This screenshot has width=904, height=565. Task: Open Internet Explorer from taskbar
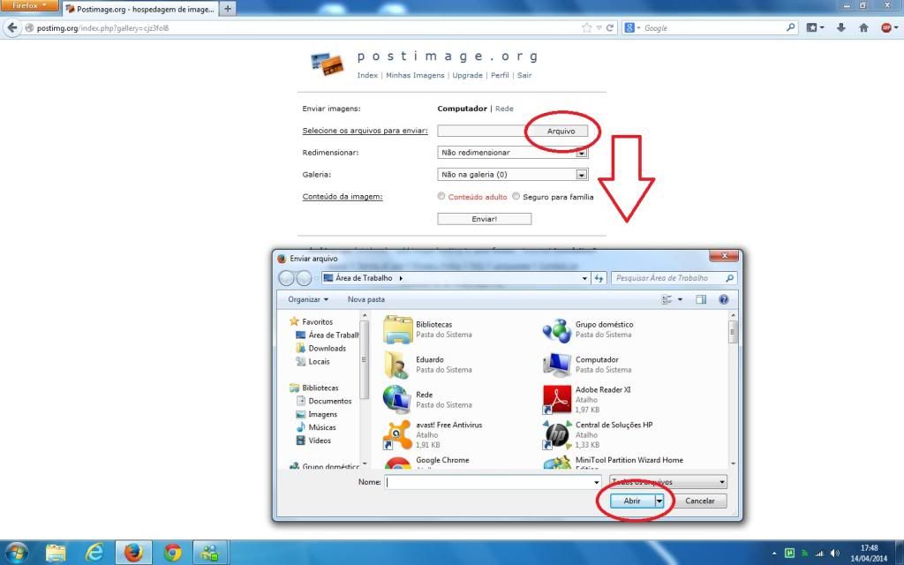[x=94, y=553]
